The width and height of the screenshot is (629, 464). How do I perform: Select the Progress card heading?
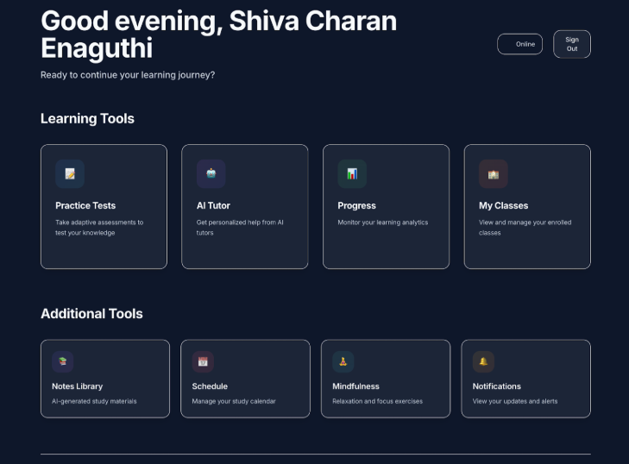tap(356, 205)
